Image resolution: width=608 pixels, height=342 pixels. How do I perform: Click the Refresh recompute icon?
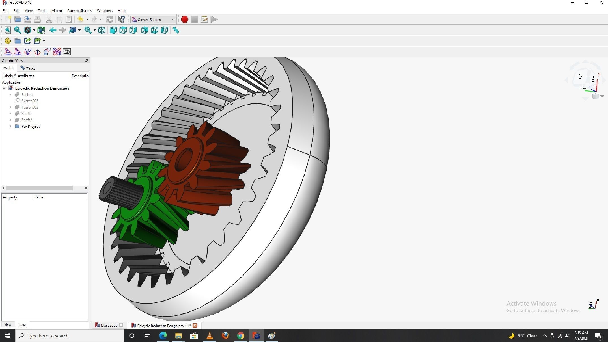(110, 19)
